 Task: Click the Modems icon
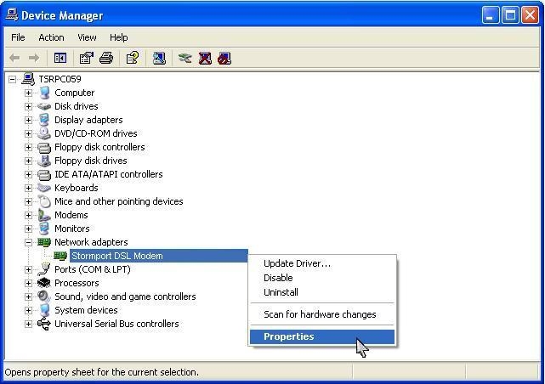pos(44,215)
